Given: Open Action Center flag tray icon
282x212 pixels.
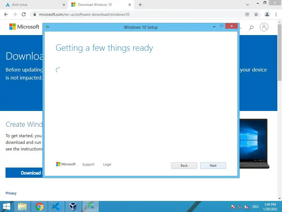Looking at the screenshot, I should click(x=233, y=206).
